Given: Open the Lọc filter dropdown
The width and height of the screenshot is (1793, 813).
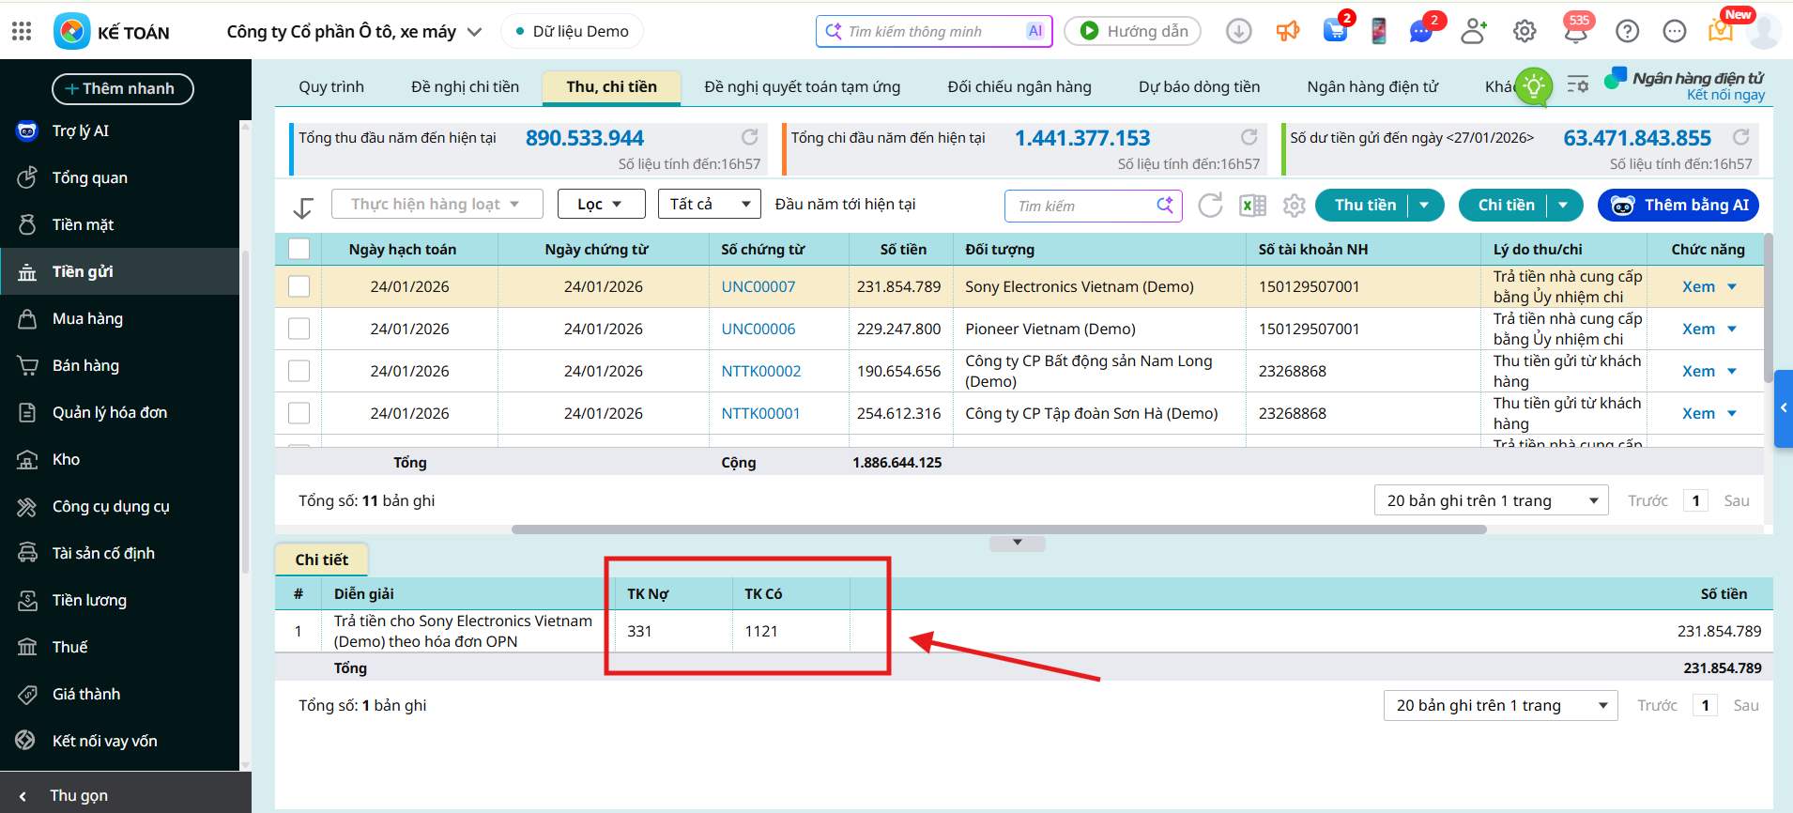Looking at the screenshot, I should (x=601, y=205).
